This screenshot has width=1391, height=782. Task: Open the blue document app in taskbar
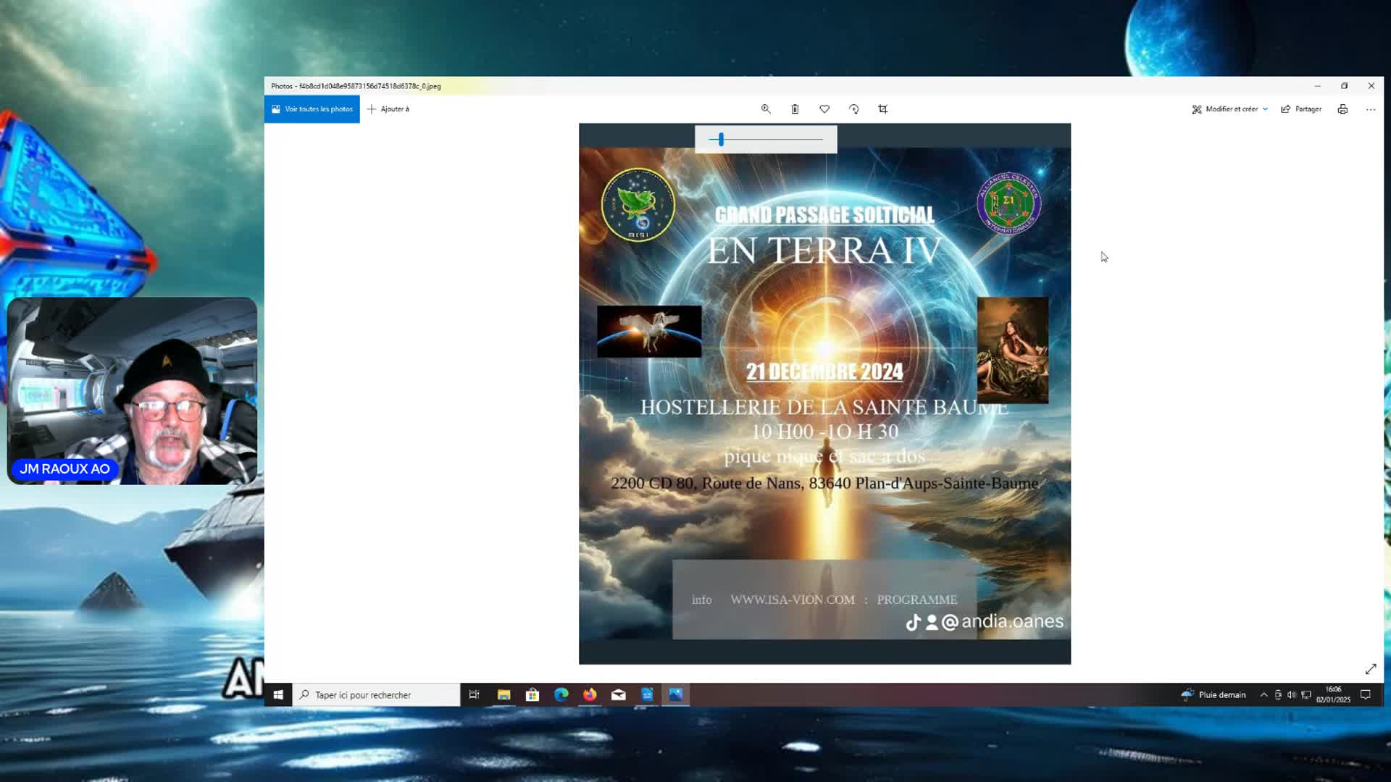click(647, 694)
